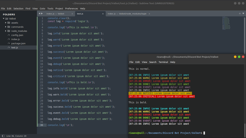The height and width of the screenshot is (138, 246).
Task: Close the terminal with red button
Action: pos(243,57)
